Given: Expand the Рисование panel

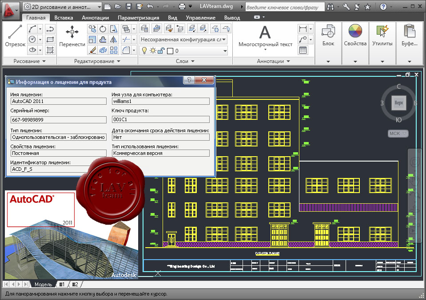Looking at the screenshot, I should coord(29,61).
